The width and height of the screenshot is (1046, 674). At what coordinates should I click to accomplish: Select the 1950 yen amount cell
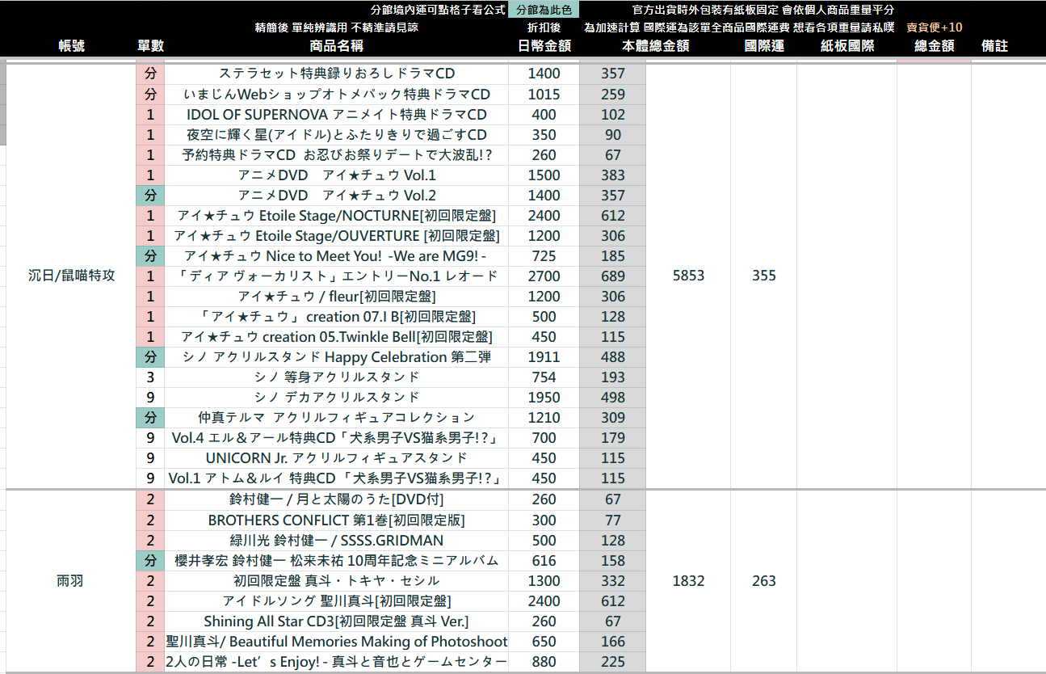[x=544, y=398]
